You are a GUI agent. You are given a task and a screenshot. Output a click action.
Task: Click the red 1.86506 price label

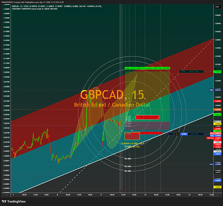pos(218,101)
